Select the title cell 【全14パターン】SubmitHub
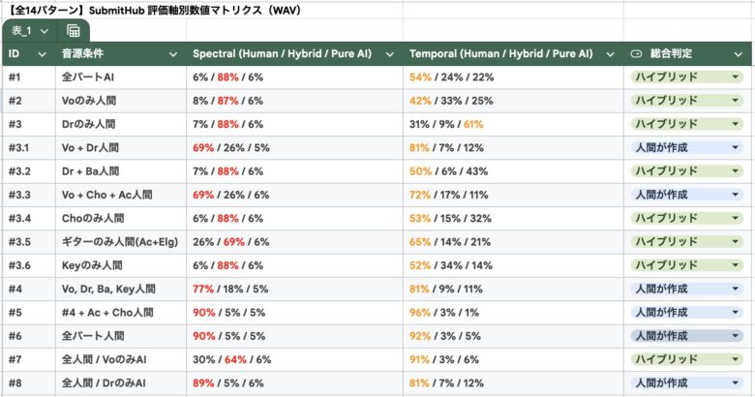 pyautogui.click(x=202, y=10)
